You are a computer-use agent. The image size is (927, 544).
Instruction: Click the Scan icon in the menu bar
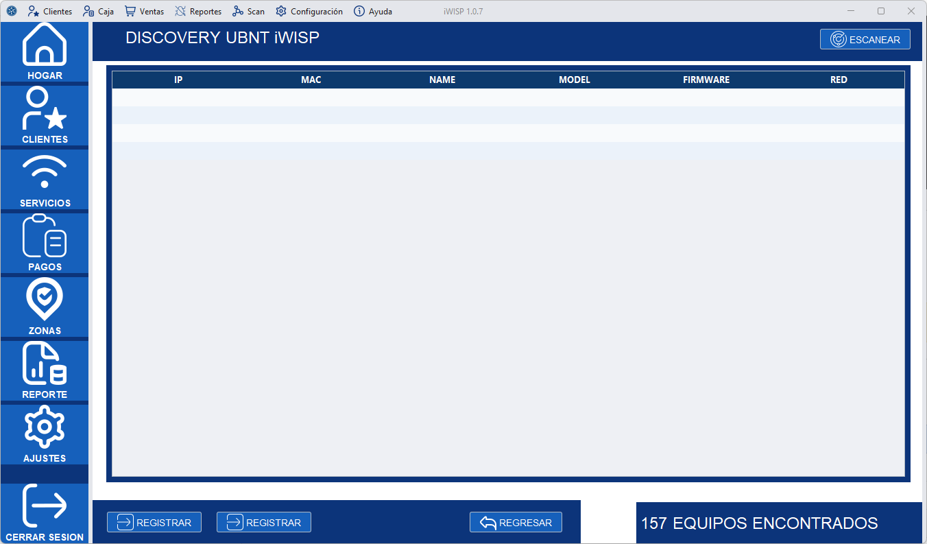237,11
